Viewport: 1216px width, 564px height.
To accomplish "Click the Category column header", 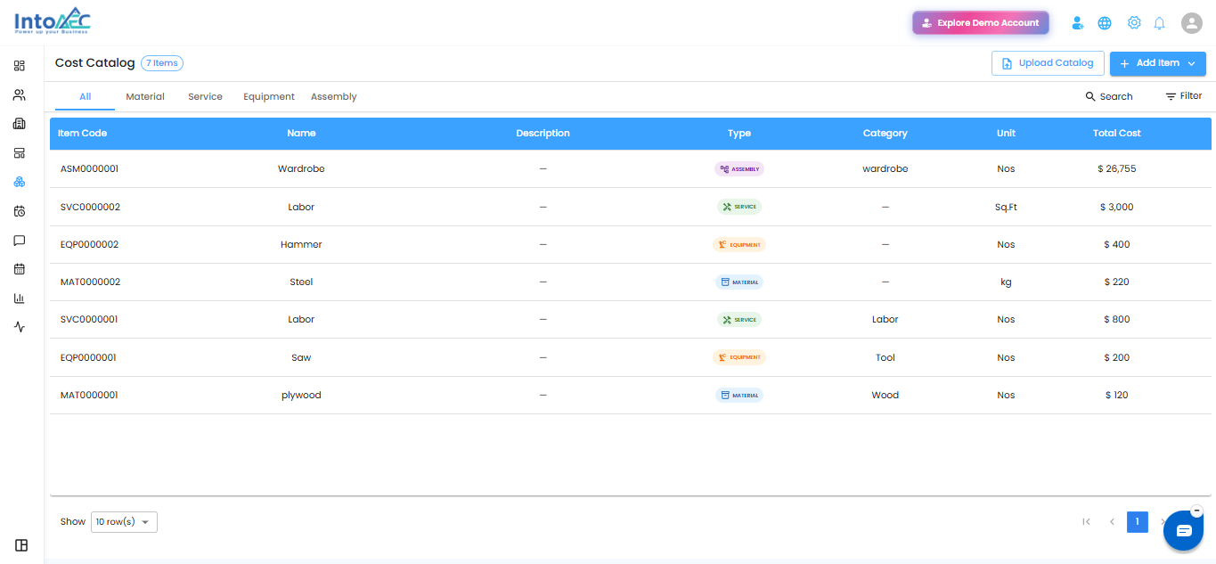I will (885, 134).
